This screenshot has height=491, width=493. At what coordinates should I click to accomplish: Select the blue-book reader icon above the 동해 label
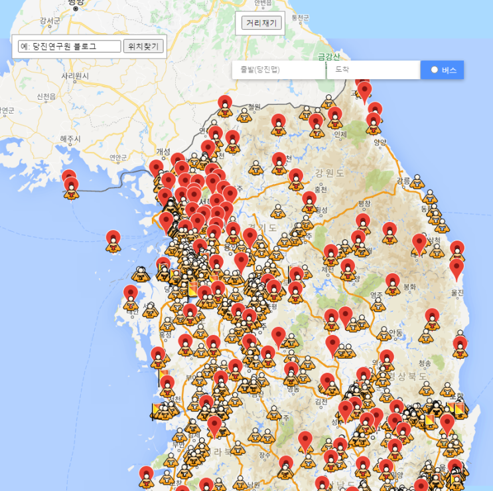point(430,197)
